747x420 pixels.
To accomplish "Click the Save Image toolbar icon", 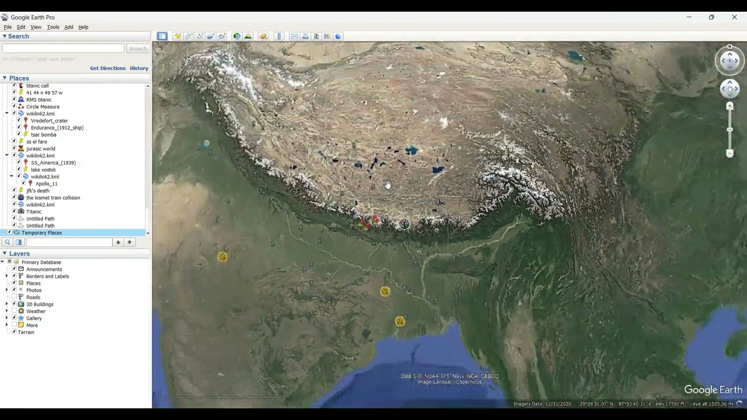I will pos(316,36).
